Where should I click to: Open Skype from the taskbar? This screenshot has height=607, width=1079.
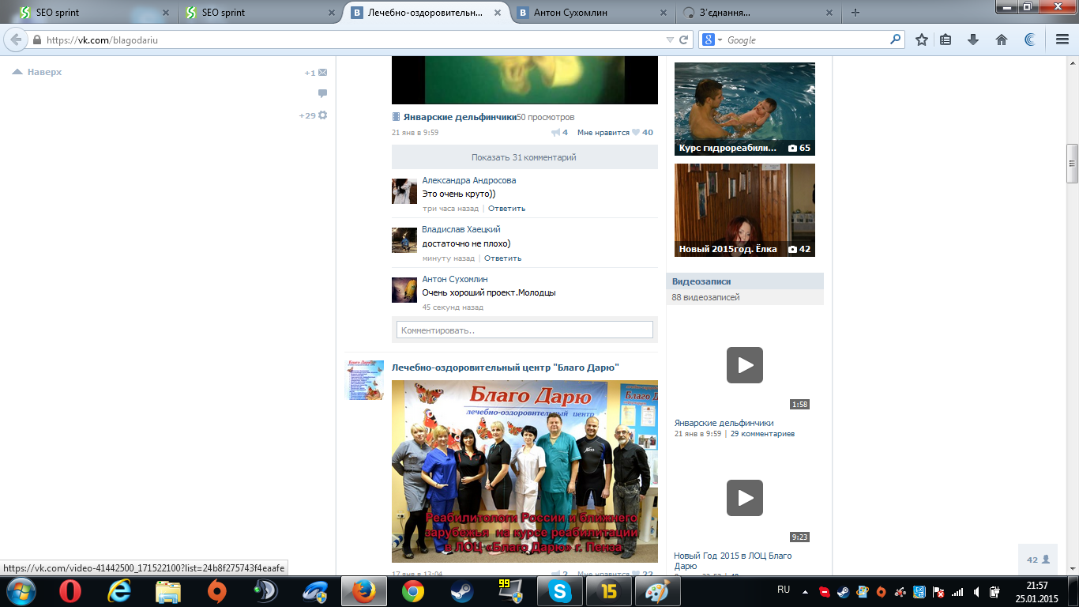click(559, 591)
